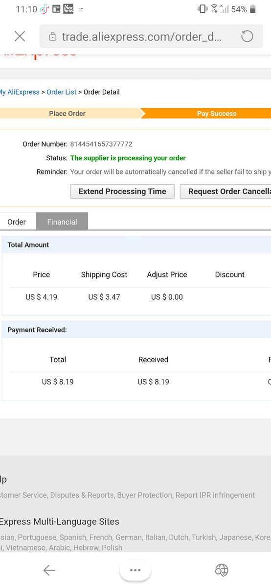271x588 pixels.
Task: Open the Hebrew language site link
Action: point(86,548)
